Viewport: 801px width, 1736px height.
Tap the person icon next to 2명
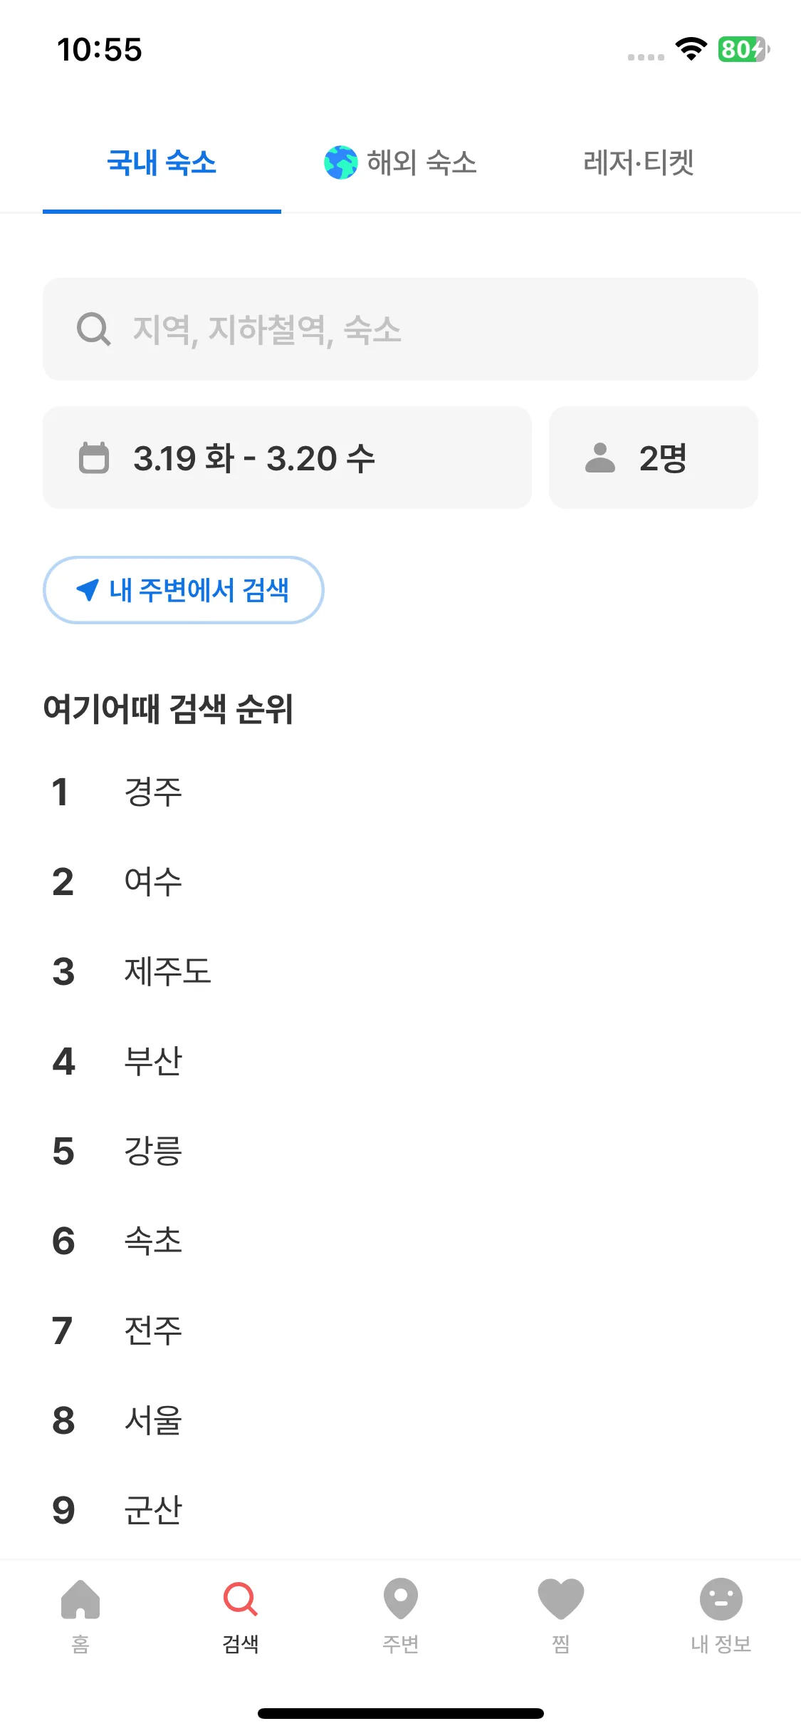coord(600,458)
